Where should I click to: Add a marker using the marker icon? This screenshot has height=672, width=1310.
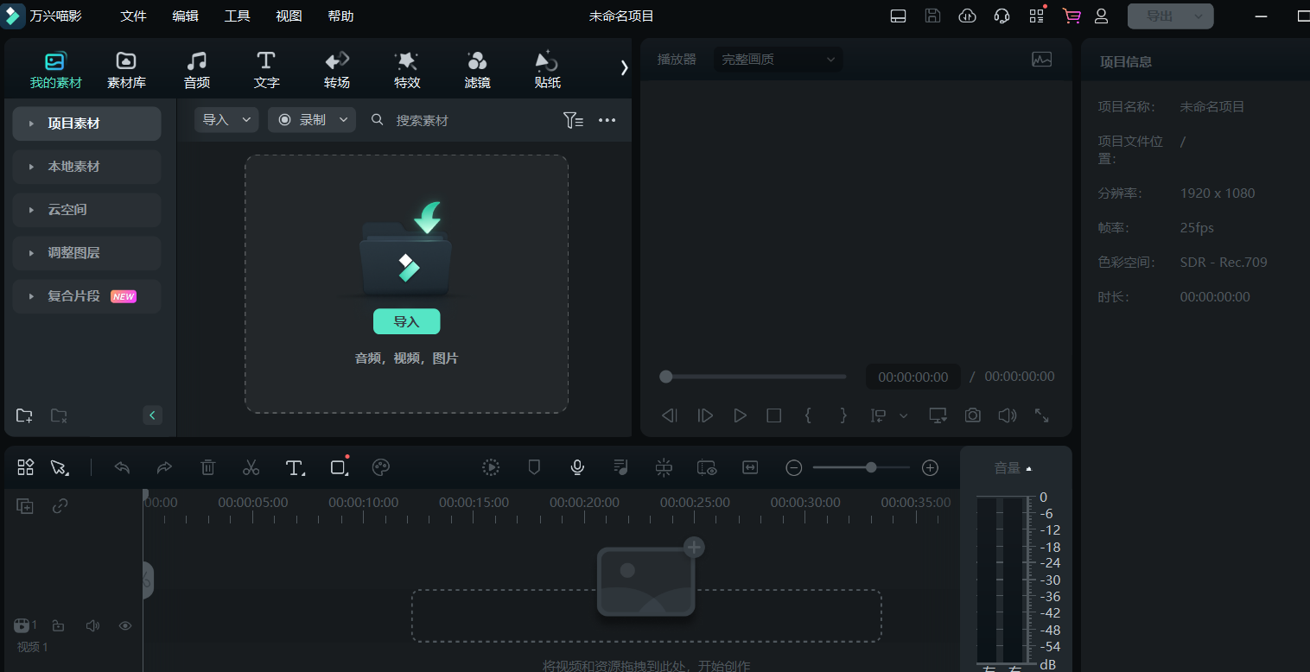534,467
